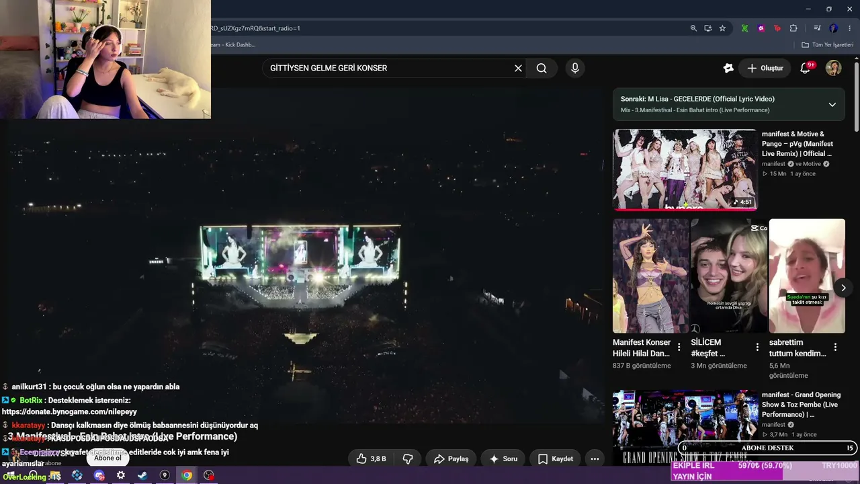Click the YouTube search magnifier button
This screenshot has height=484, width=860.
(x=542, y=68)
